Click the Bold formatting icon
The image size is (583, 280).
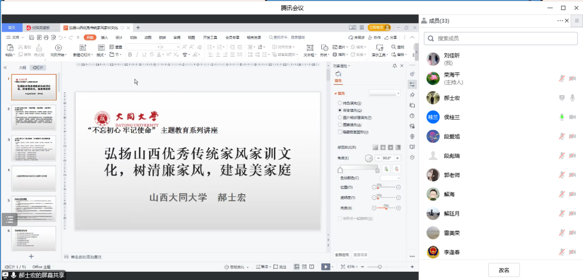pos(130,55)
